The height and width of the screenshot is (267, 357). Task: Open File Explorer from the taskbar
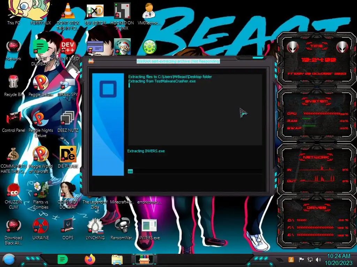pos(117,260)
